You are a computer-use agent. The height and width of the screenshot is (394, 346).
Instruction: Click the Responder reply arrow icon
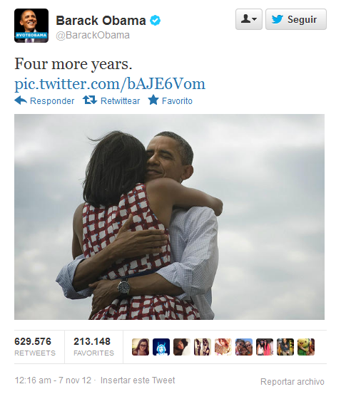pyautogui.click(x=21, y=100)
